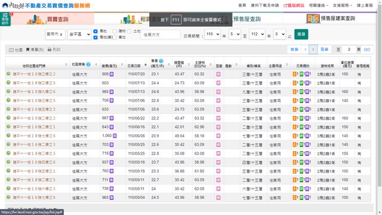Tick the 土地 checkbox
This screenshot has height=215, width=382.
[130, 31]
